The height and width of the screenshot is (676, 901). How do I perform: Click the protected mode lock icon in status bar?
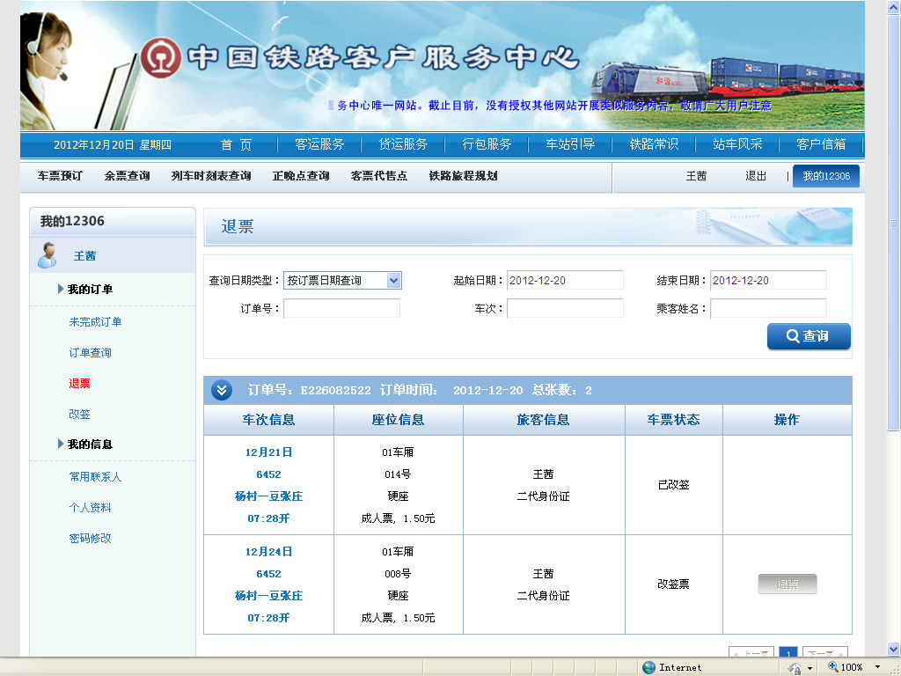[x=795, y=668]
